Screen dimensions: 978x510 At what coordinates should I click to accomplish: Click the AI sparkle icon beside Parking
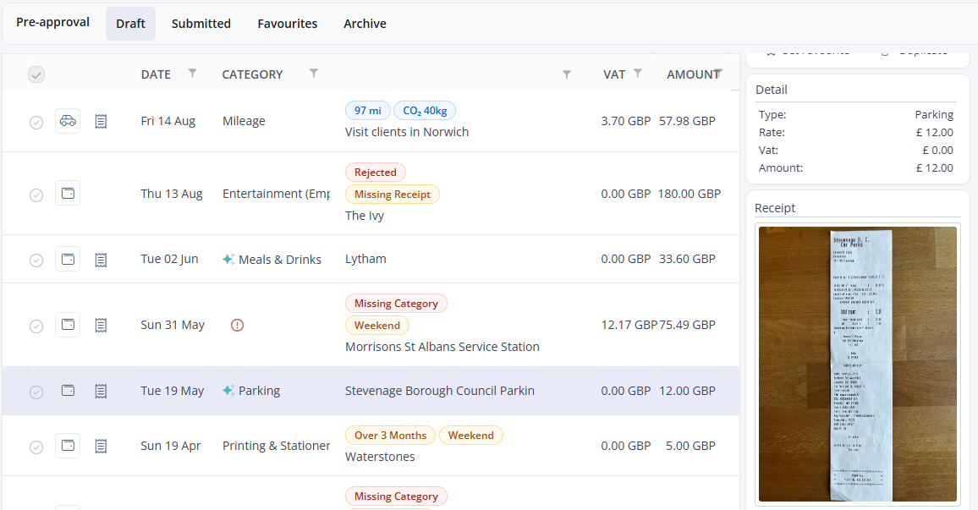click(x=229, y=390)
